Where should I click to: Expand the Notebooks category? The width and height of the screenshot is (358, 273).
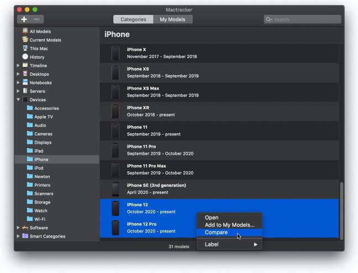click(x=18, y=82)
